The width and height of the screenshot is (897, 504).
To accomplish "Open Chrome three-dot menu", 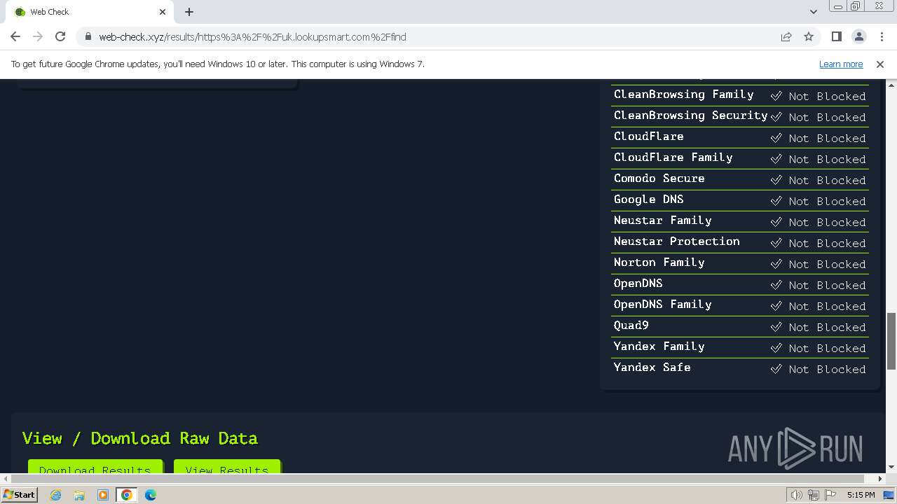I will 881,36.
